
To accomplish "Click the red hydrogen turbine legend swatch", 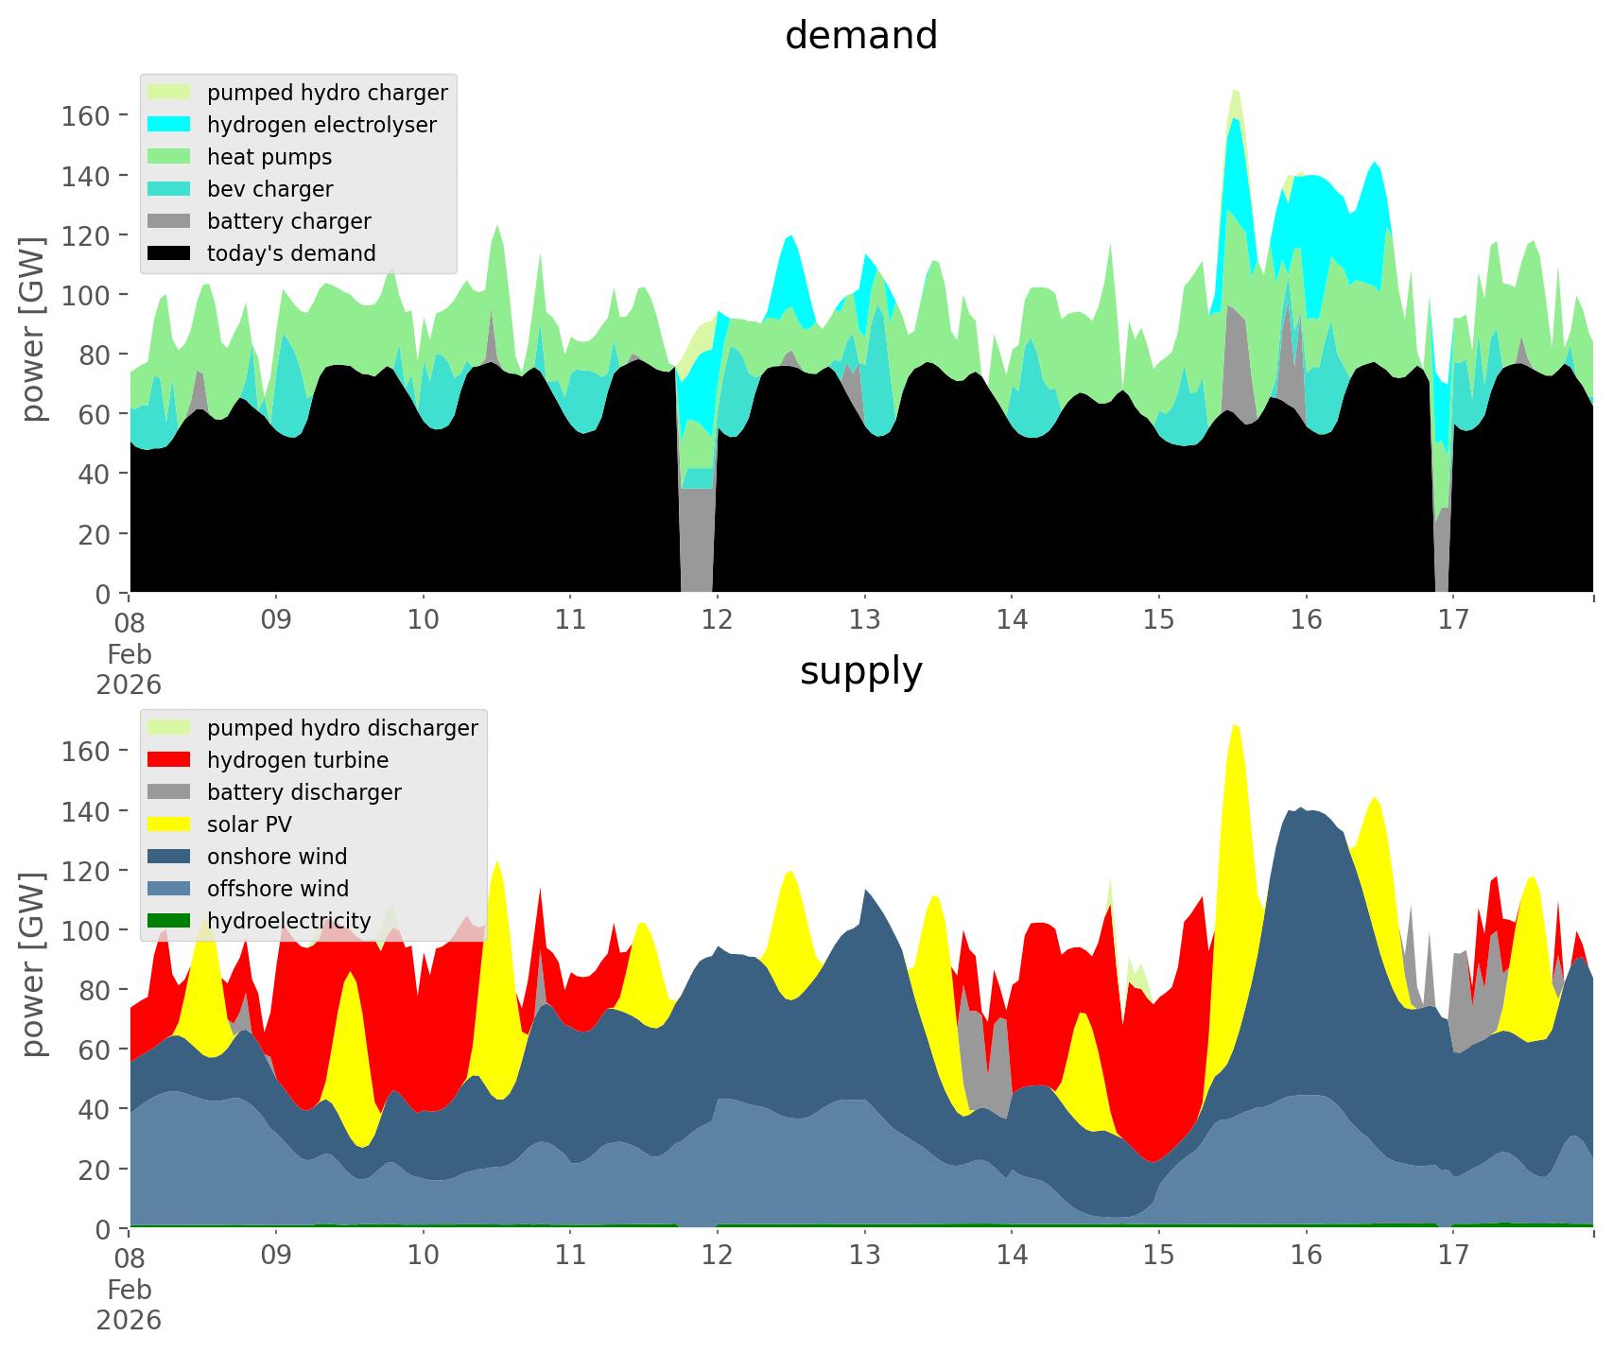I will [169, 760].
